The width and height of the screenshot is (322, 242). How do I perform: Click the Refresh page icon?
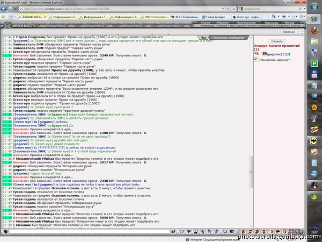tap(228, 9)
